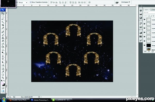Select the Zoom tool in toolbox
The height and width of the screenshot is (102, 155).
point(3,77)
